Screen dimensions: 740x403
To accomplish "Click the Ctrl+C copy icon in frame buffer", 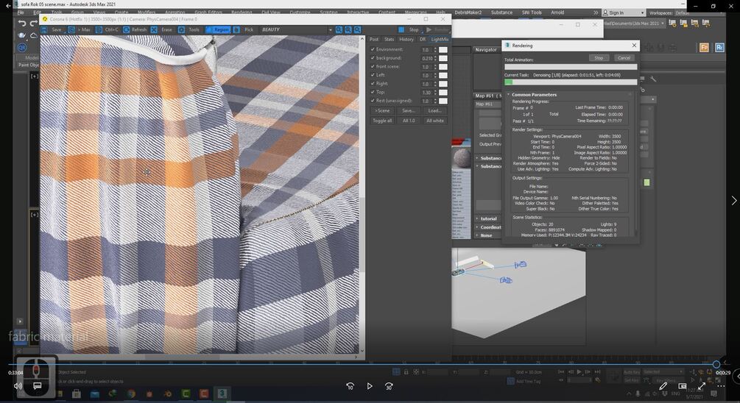I will pyautogui.click(x=99, y=29).
